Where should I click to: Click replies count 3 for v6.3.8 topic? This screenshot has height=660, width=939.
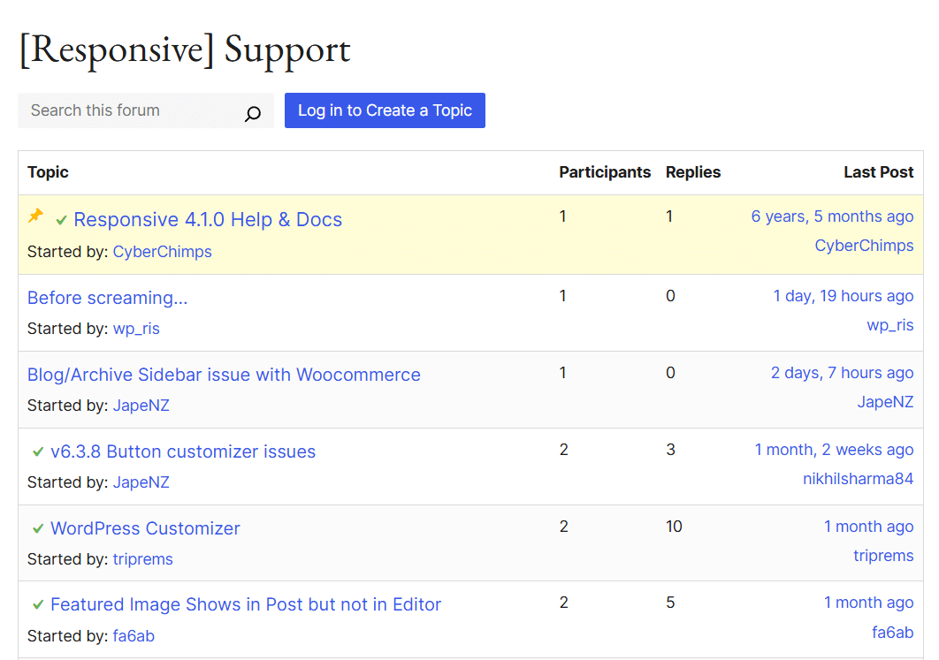(x=671, y=450)
